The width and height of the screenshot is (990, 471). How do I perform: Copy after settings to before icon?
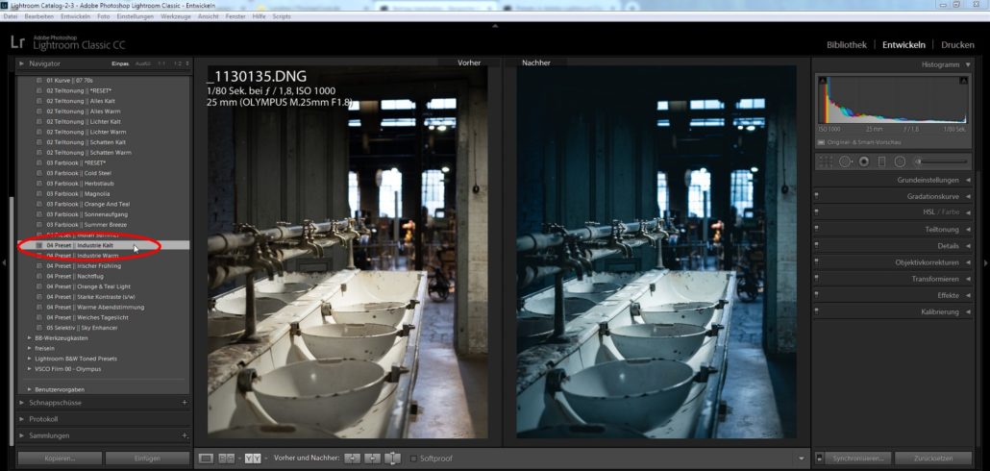(x=373, y=459)
